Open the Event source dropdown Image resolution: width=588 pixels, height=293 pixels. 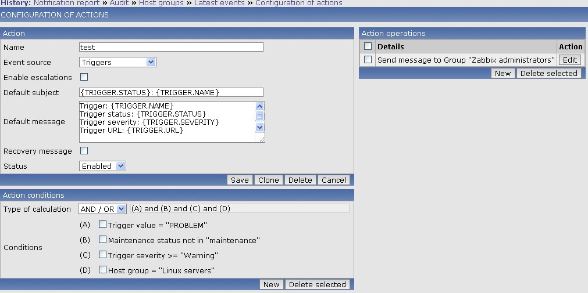pos(117,62)
